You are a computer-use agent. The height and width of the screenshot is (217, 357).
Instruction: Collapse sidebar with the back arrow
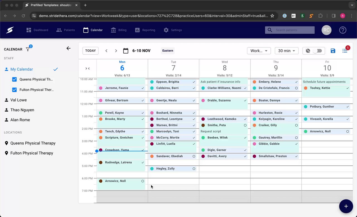click(x=68, y=49)
